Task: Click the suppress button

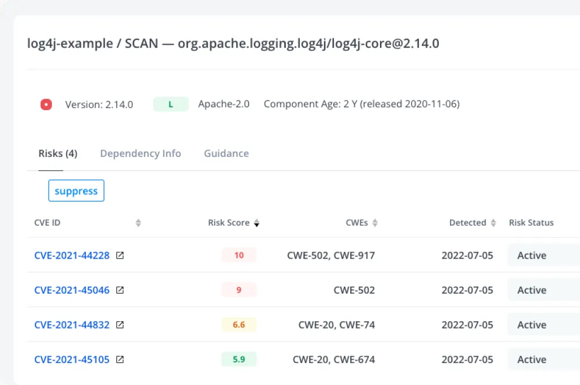Action: [x=76, y=190]
